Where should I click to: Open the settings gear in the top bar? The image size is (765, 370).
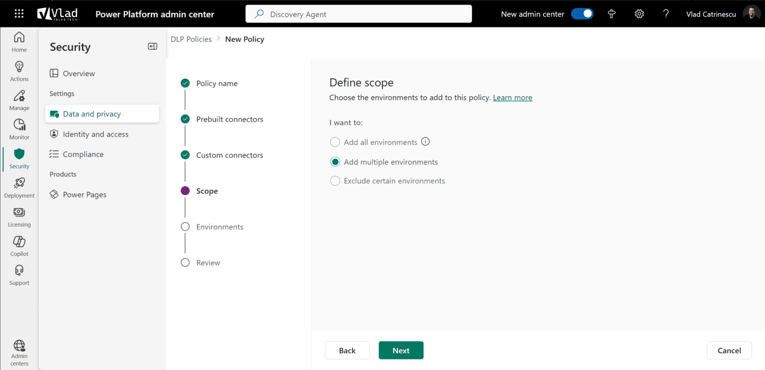tap(639, 14)
